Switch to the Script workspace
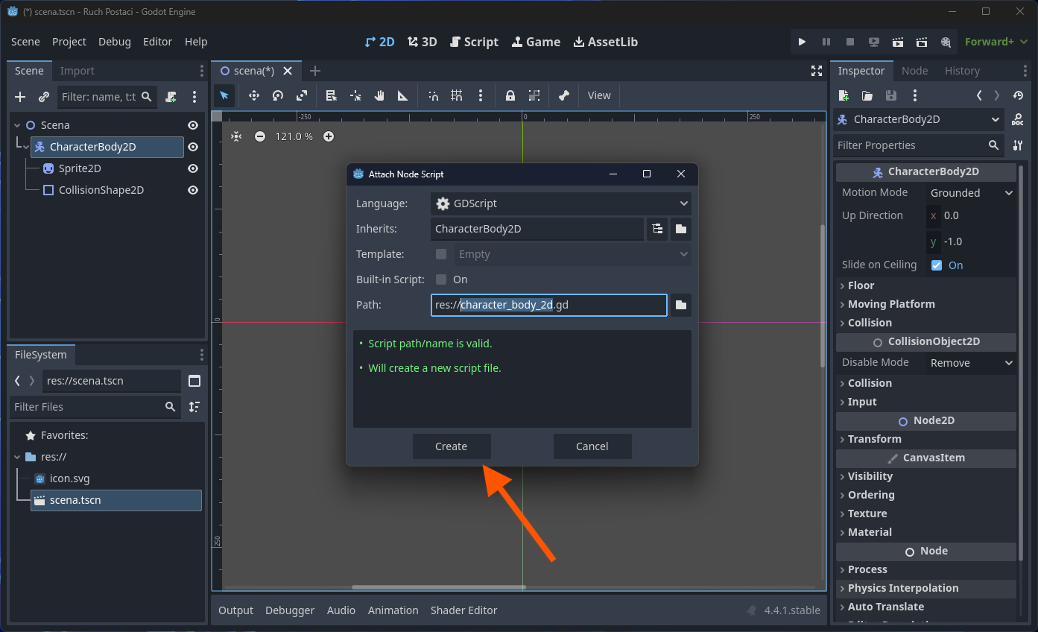 474,42
